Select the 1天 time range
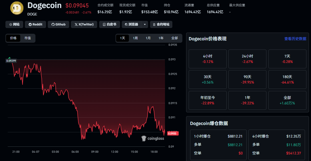311x161 pixels. point(123,38)
